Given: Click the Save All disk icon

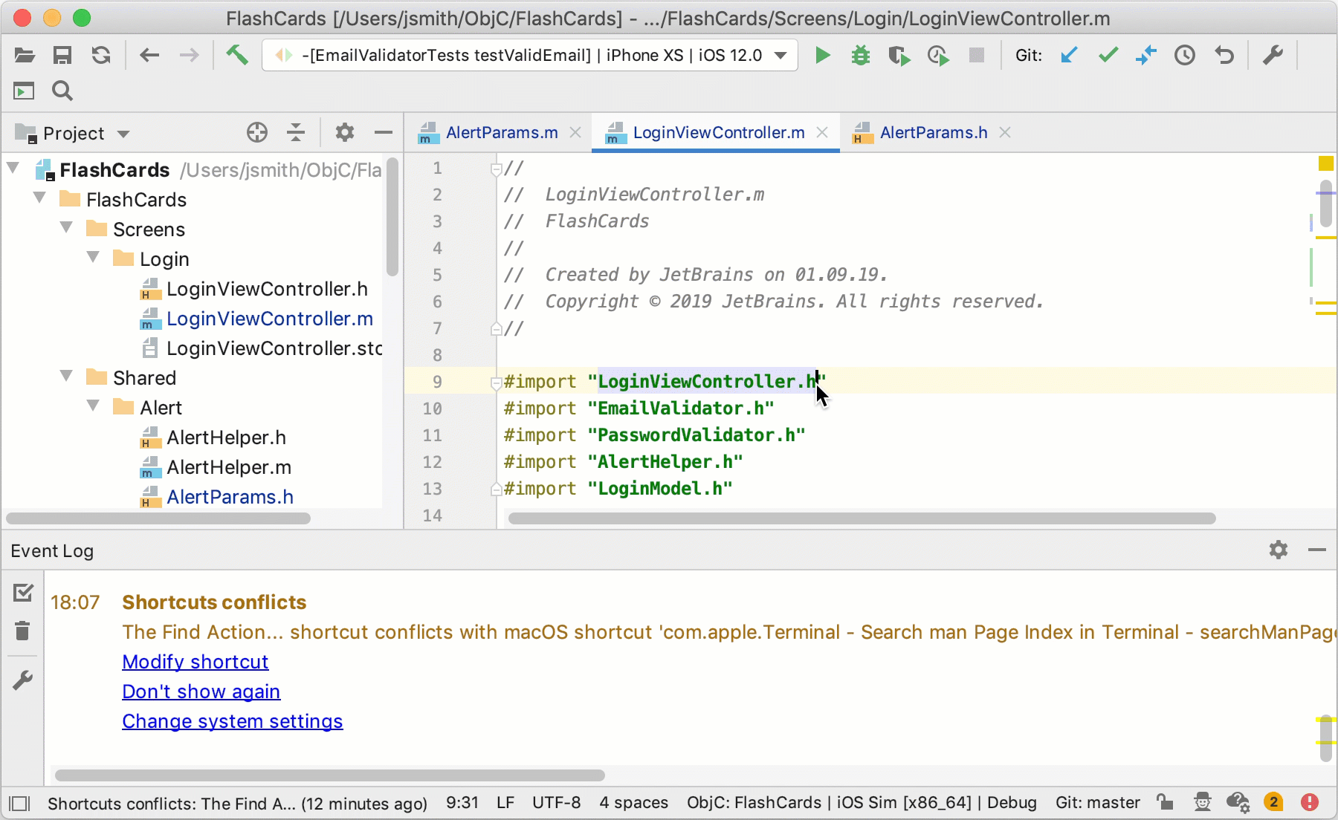Looking at the screenshot, I should [x=62, y=55].
